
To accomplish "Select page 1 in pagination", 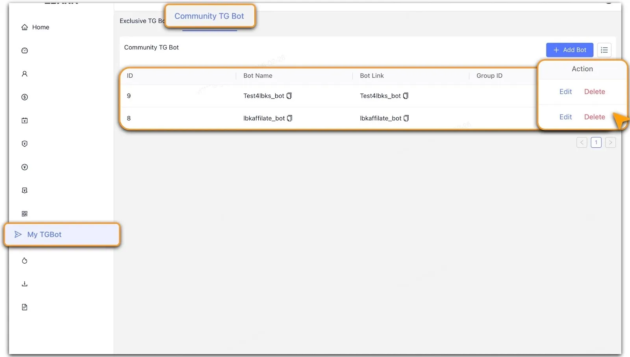I will 596,142.
